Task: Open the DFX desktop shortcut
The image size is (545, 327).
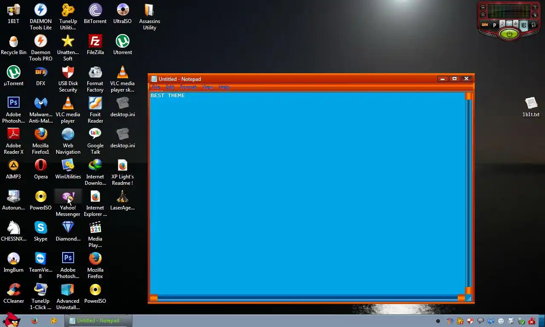Action: [41, 76]
